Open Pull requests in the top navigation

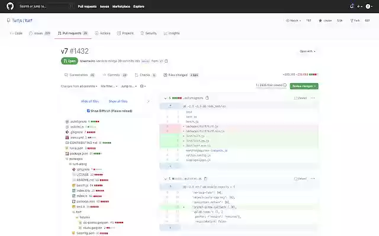87,6
